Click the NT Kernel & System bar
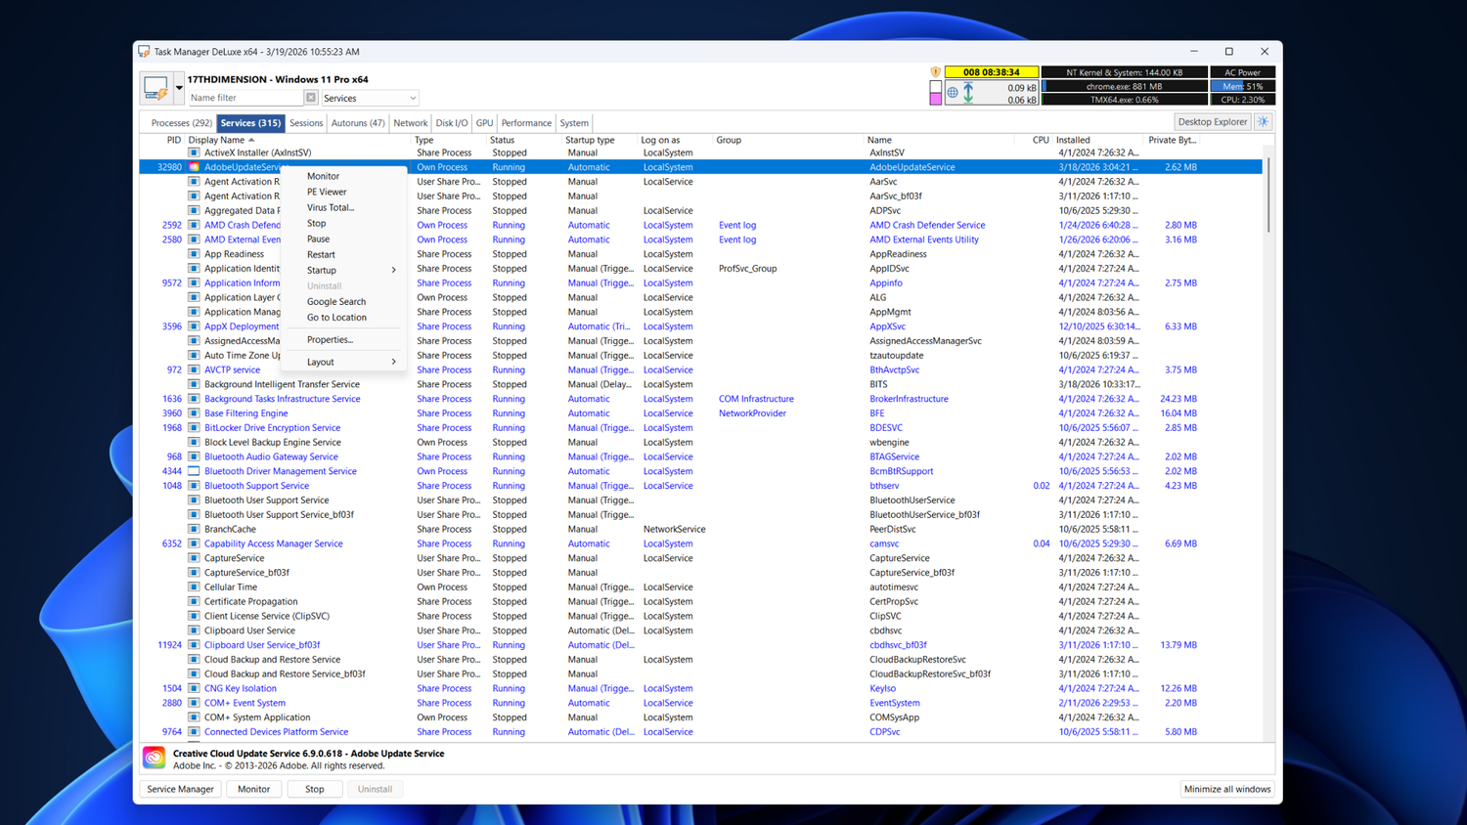The width and height of the screenshot is (1467, 825). pyautogui.click(x=1125, y=72)
